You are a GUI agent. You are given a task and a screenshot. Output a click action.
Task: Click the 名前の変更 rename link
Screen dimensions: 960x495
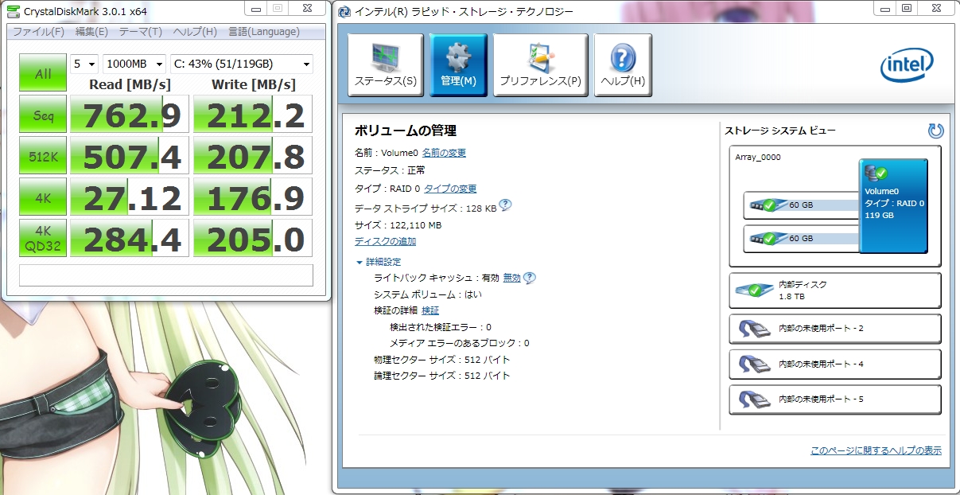[444, 153]
